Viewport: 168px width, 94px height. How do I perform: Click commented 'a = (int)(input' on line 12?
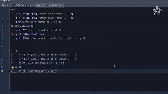(x=29, y=55)
